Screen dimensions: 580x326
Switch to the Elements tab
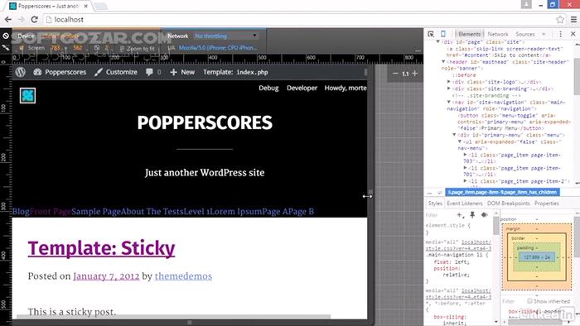(x=470, y=34)
